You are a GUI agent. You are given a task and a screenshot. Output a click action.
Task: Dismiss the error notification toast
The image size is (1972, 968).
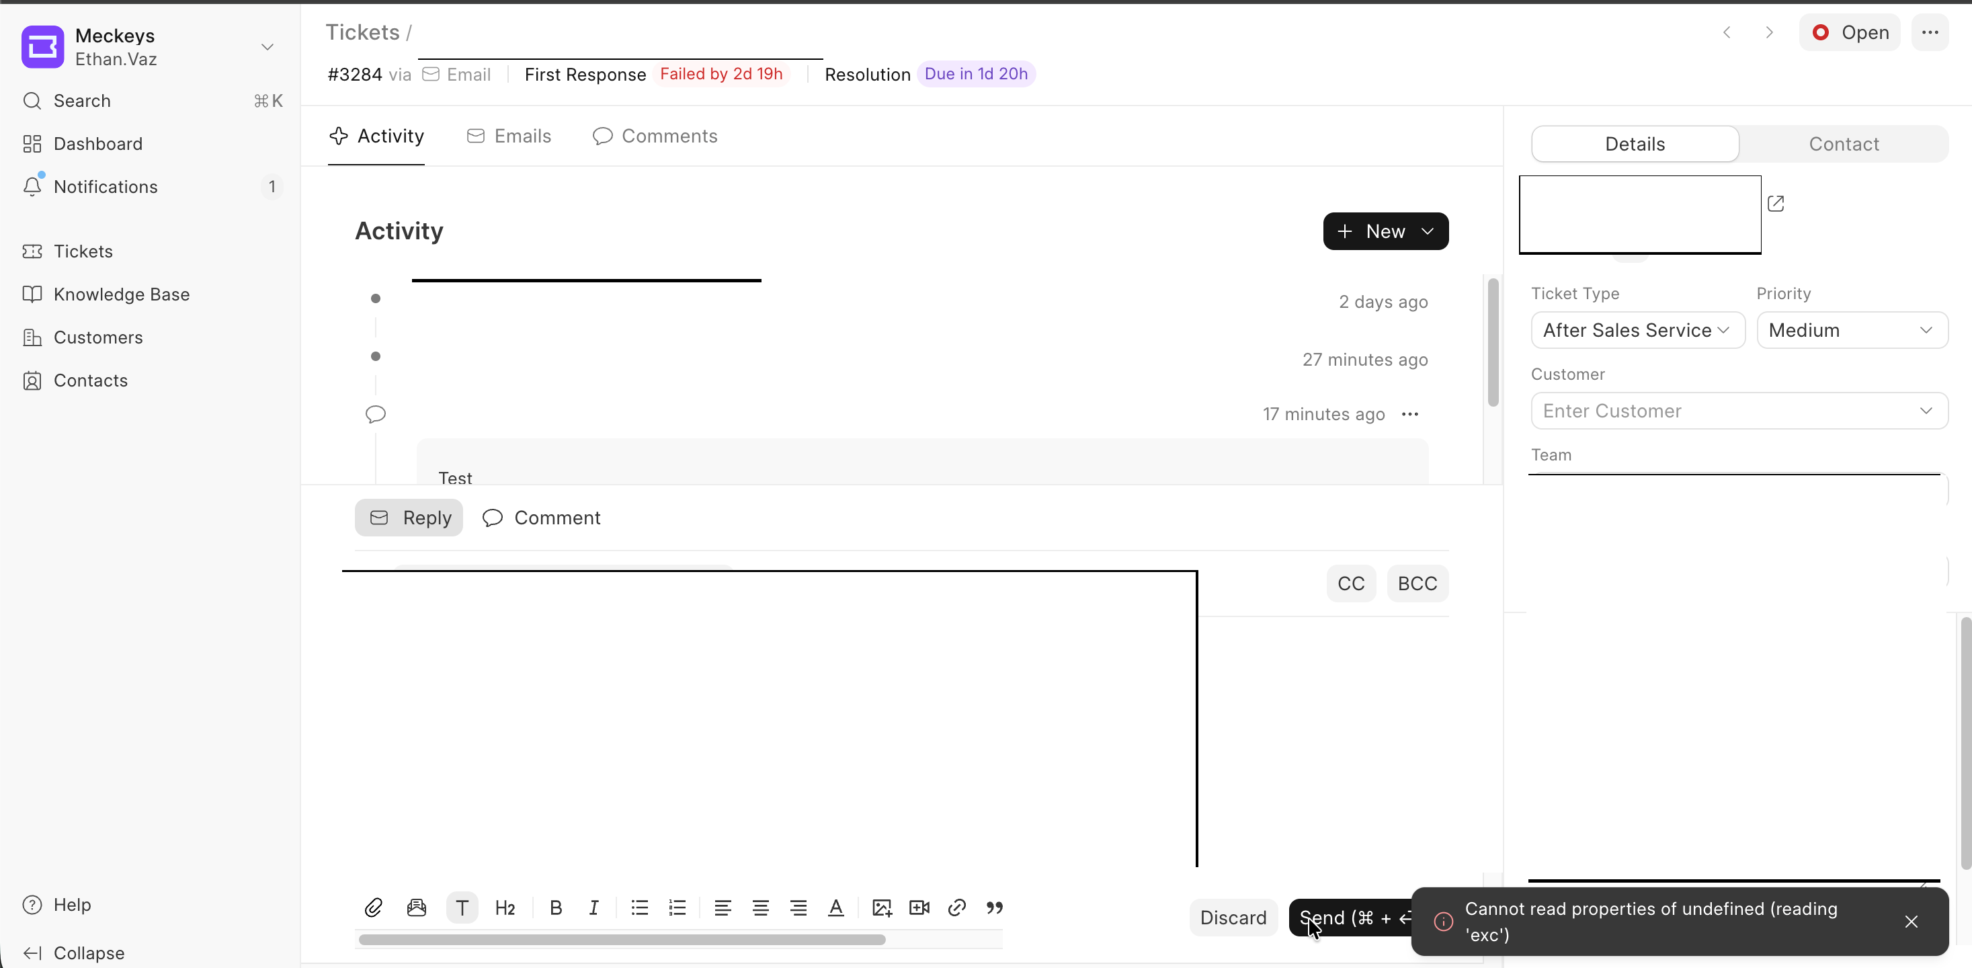tap(1911, 922)
